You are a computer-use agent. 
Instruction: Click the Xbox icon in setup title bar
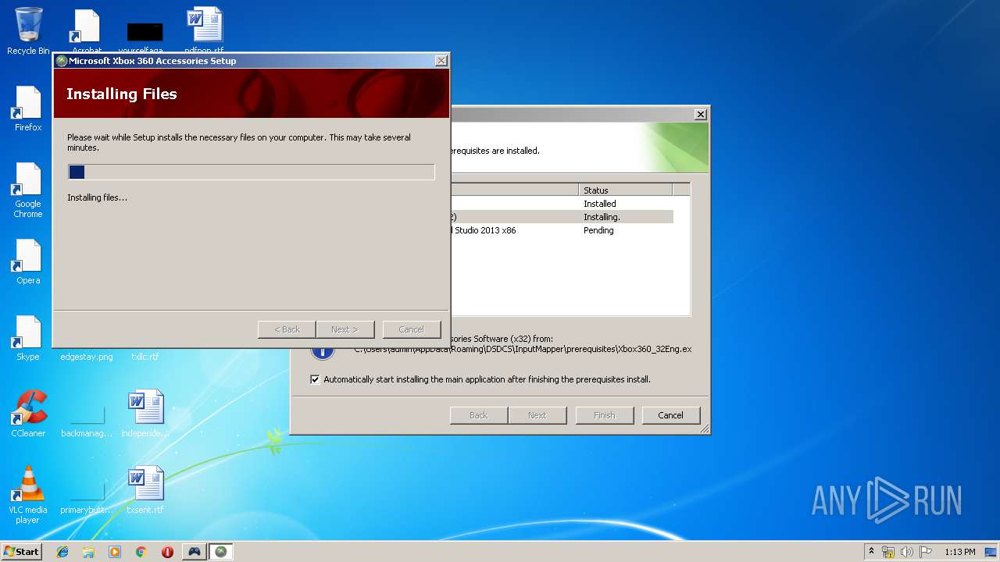[62, 61]
